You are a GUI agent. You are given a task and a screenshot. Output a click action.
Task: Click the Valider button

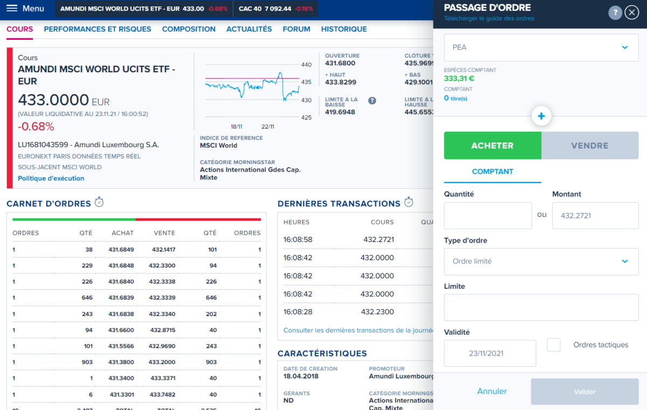pos(585,392)
